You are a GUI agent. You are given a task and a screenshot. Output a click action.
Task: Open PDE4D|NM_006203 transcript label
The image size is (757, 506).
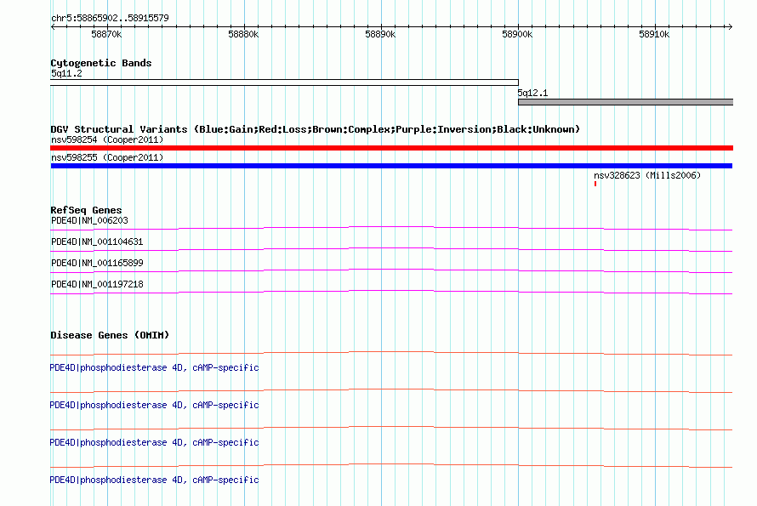click(90, 220)
